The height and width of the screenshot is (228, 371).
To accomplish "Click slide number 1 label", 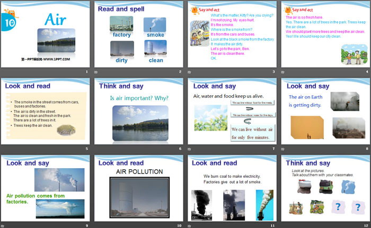I will pos(87,71).
